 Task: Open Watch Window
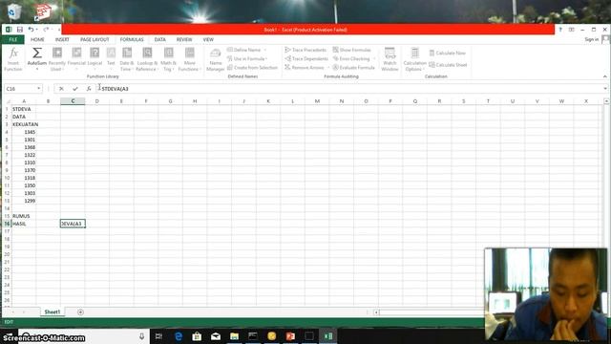(x=390, y=59)
